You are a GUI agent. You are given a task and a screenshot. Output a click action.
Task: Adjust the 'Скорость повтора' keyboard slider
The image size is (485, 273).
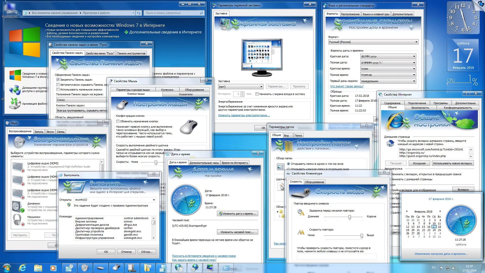click(361, 236)
